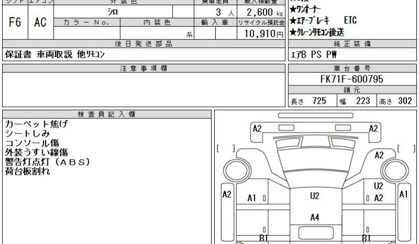Click the '輸入車' header cell
This screenshot has height=244, width=419.
click(215, 23)
